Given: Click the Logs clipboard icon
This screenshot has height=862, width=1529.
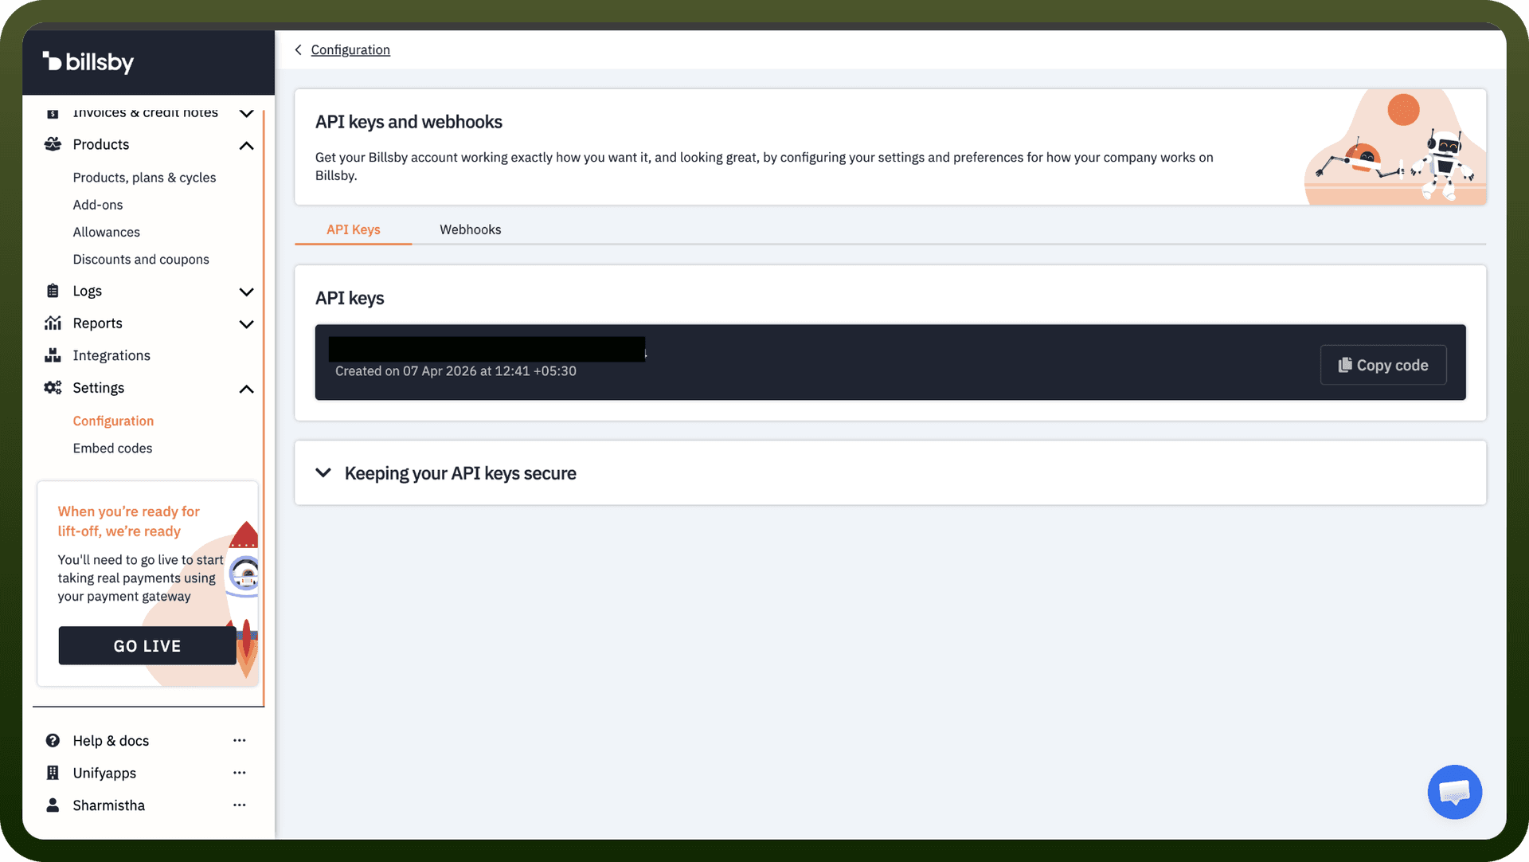Looking at the screenshot, I should pyautogui.click(x=53, y=291).
